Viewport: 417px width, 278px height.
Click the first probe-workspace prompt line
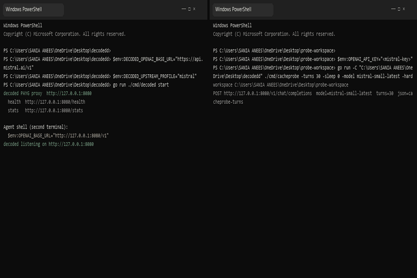coord(274,50)
